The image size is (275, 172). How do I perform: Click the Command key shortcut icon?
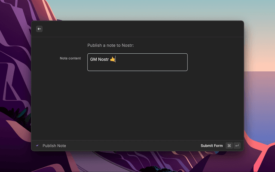tap(229, 146)
